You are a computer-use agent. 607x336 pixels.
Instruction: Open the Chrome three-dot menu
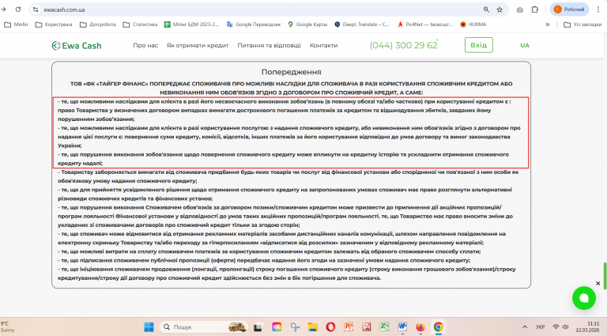coord(598,9)
